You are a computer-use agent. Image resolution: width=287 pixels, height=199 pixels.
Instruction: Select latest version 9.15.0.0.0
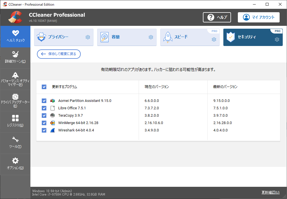pos(221,101)
